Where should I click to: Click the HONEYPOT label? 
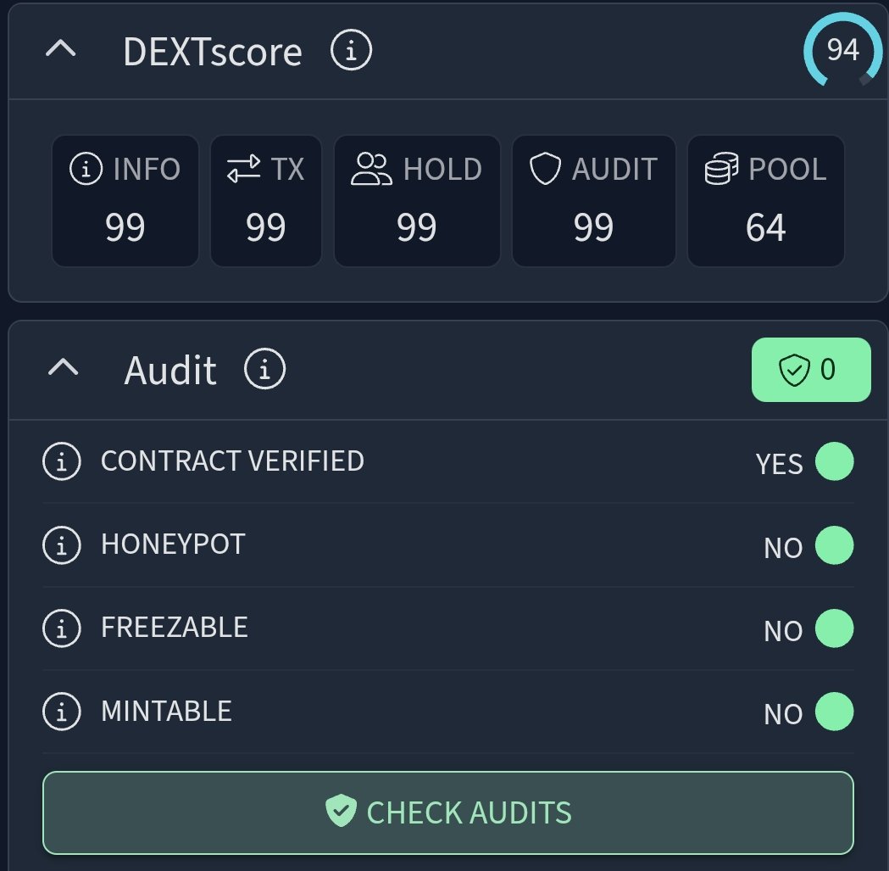point(173,544)
